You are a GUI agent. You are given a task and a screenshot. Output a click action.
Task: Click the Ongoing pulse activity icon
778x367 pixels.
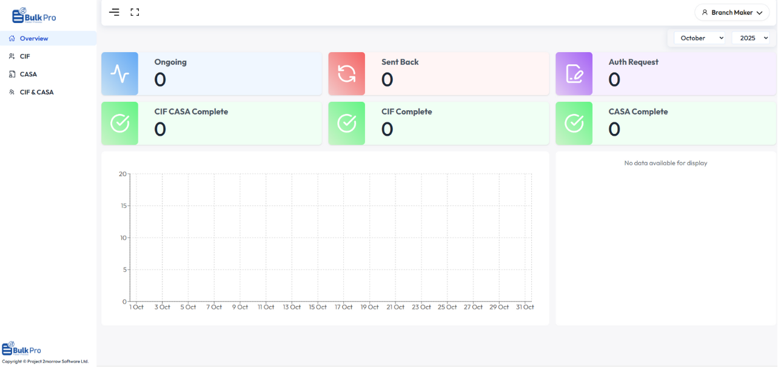[119, 74]
